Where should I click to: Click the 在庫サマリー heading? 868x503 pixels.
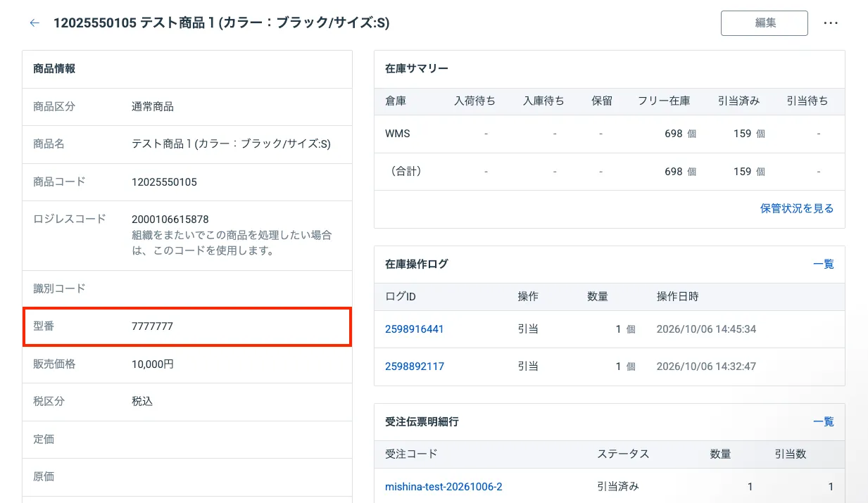(417, 69)
